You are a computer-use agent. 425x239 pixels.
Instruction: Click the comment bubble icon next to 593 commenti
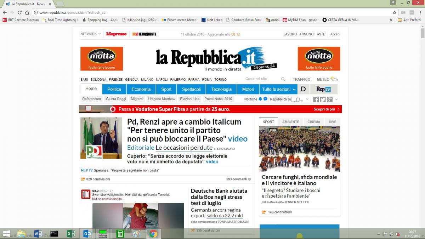pyautogui.click(x=250, y=180)
